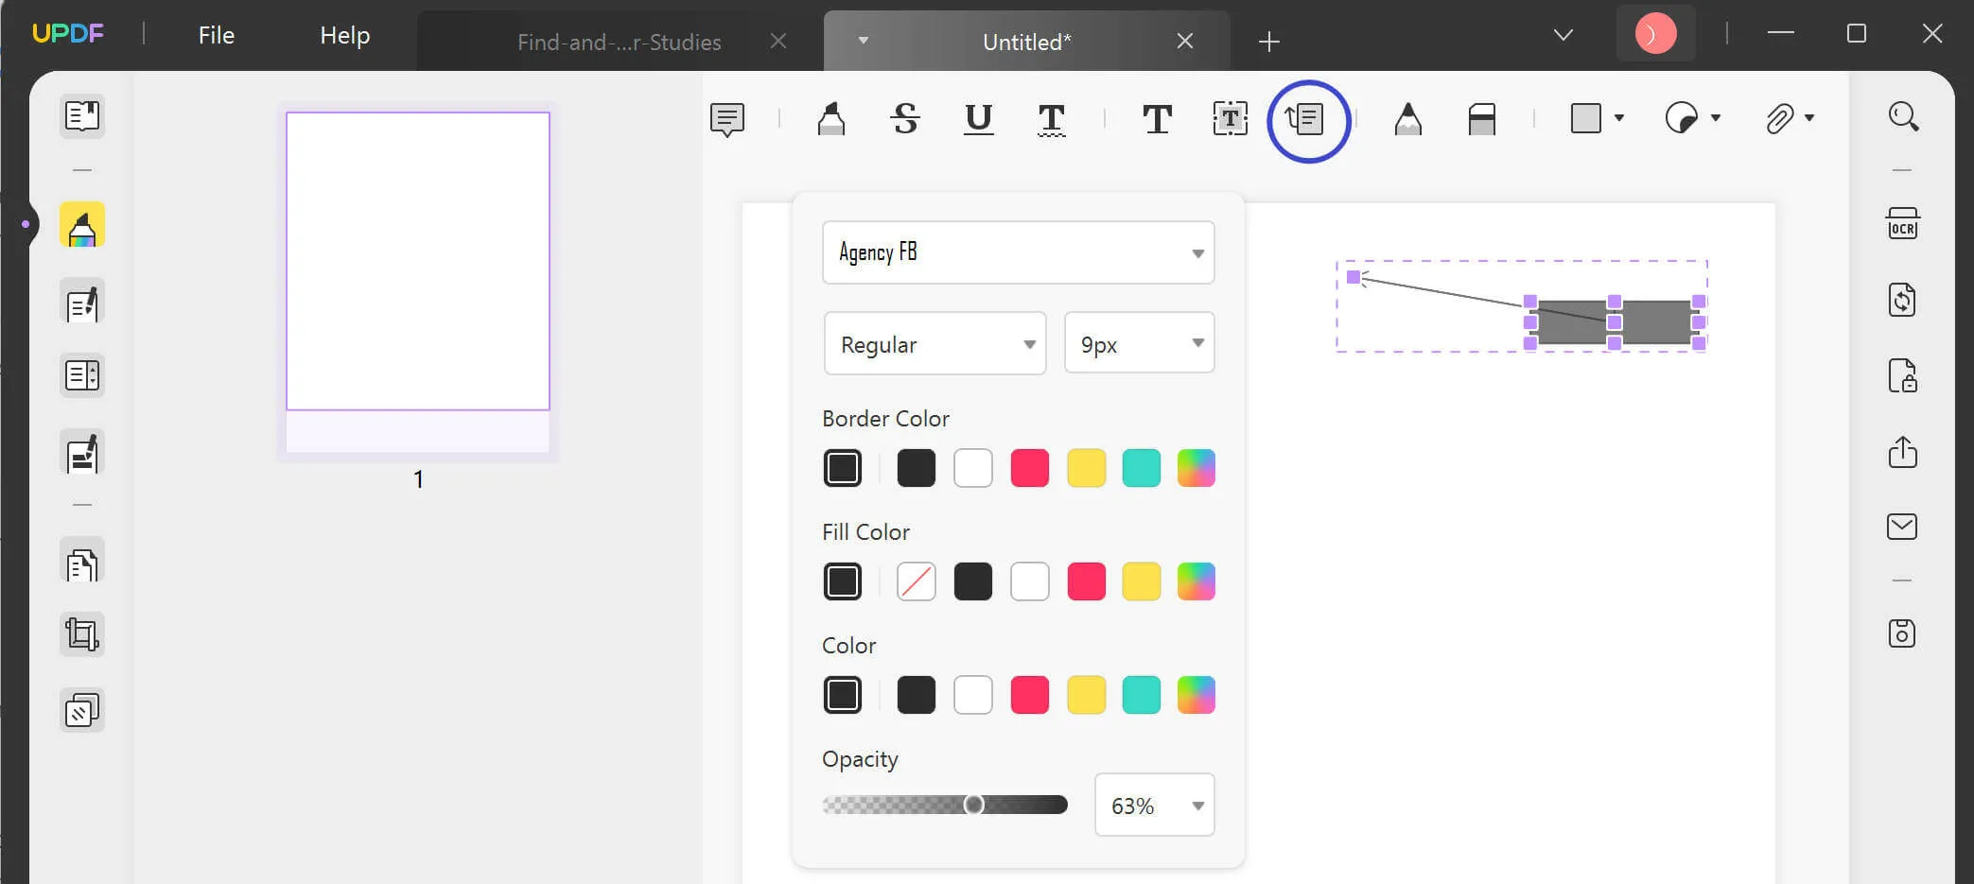Run OCR on the document

coord(1903,223)
